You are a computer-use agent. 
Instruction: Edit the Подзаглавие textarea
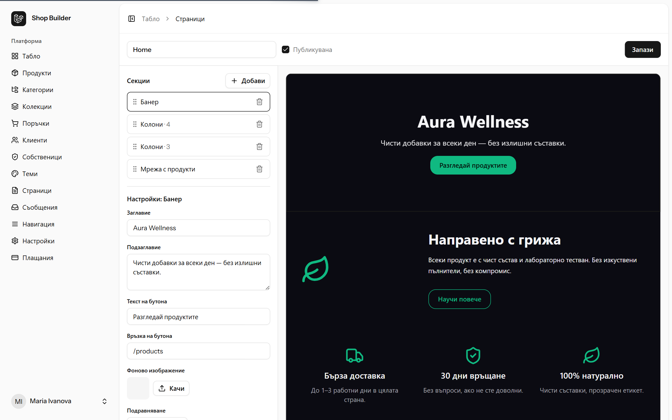coord(198,272)
